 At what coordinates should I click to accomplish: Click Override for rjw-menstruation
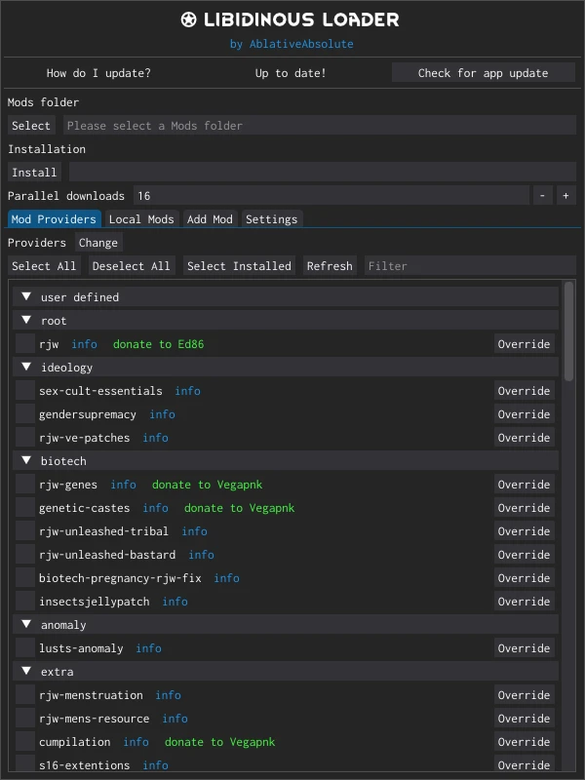pyautogui.click(x=524, y=695)
